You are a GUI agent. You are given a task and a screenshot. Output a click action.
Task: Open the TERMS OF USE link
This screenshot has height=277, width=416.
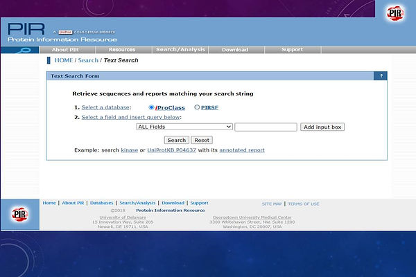point(304,204)
